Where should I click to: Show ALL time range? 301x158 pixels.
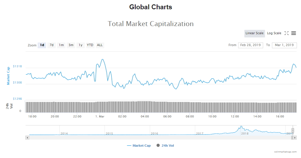tap(100, 45)
